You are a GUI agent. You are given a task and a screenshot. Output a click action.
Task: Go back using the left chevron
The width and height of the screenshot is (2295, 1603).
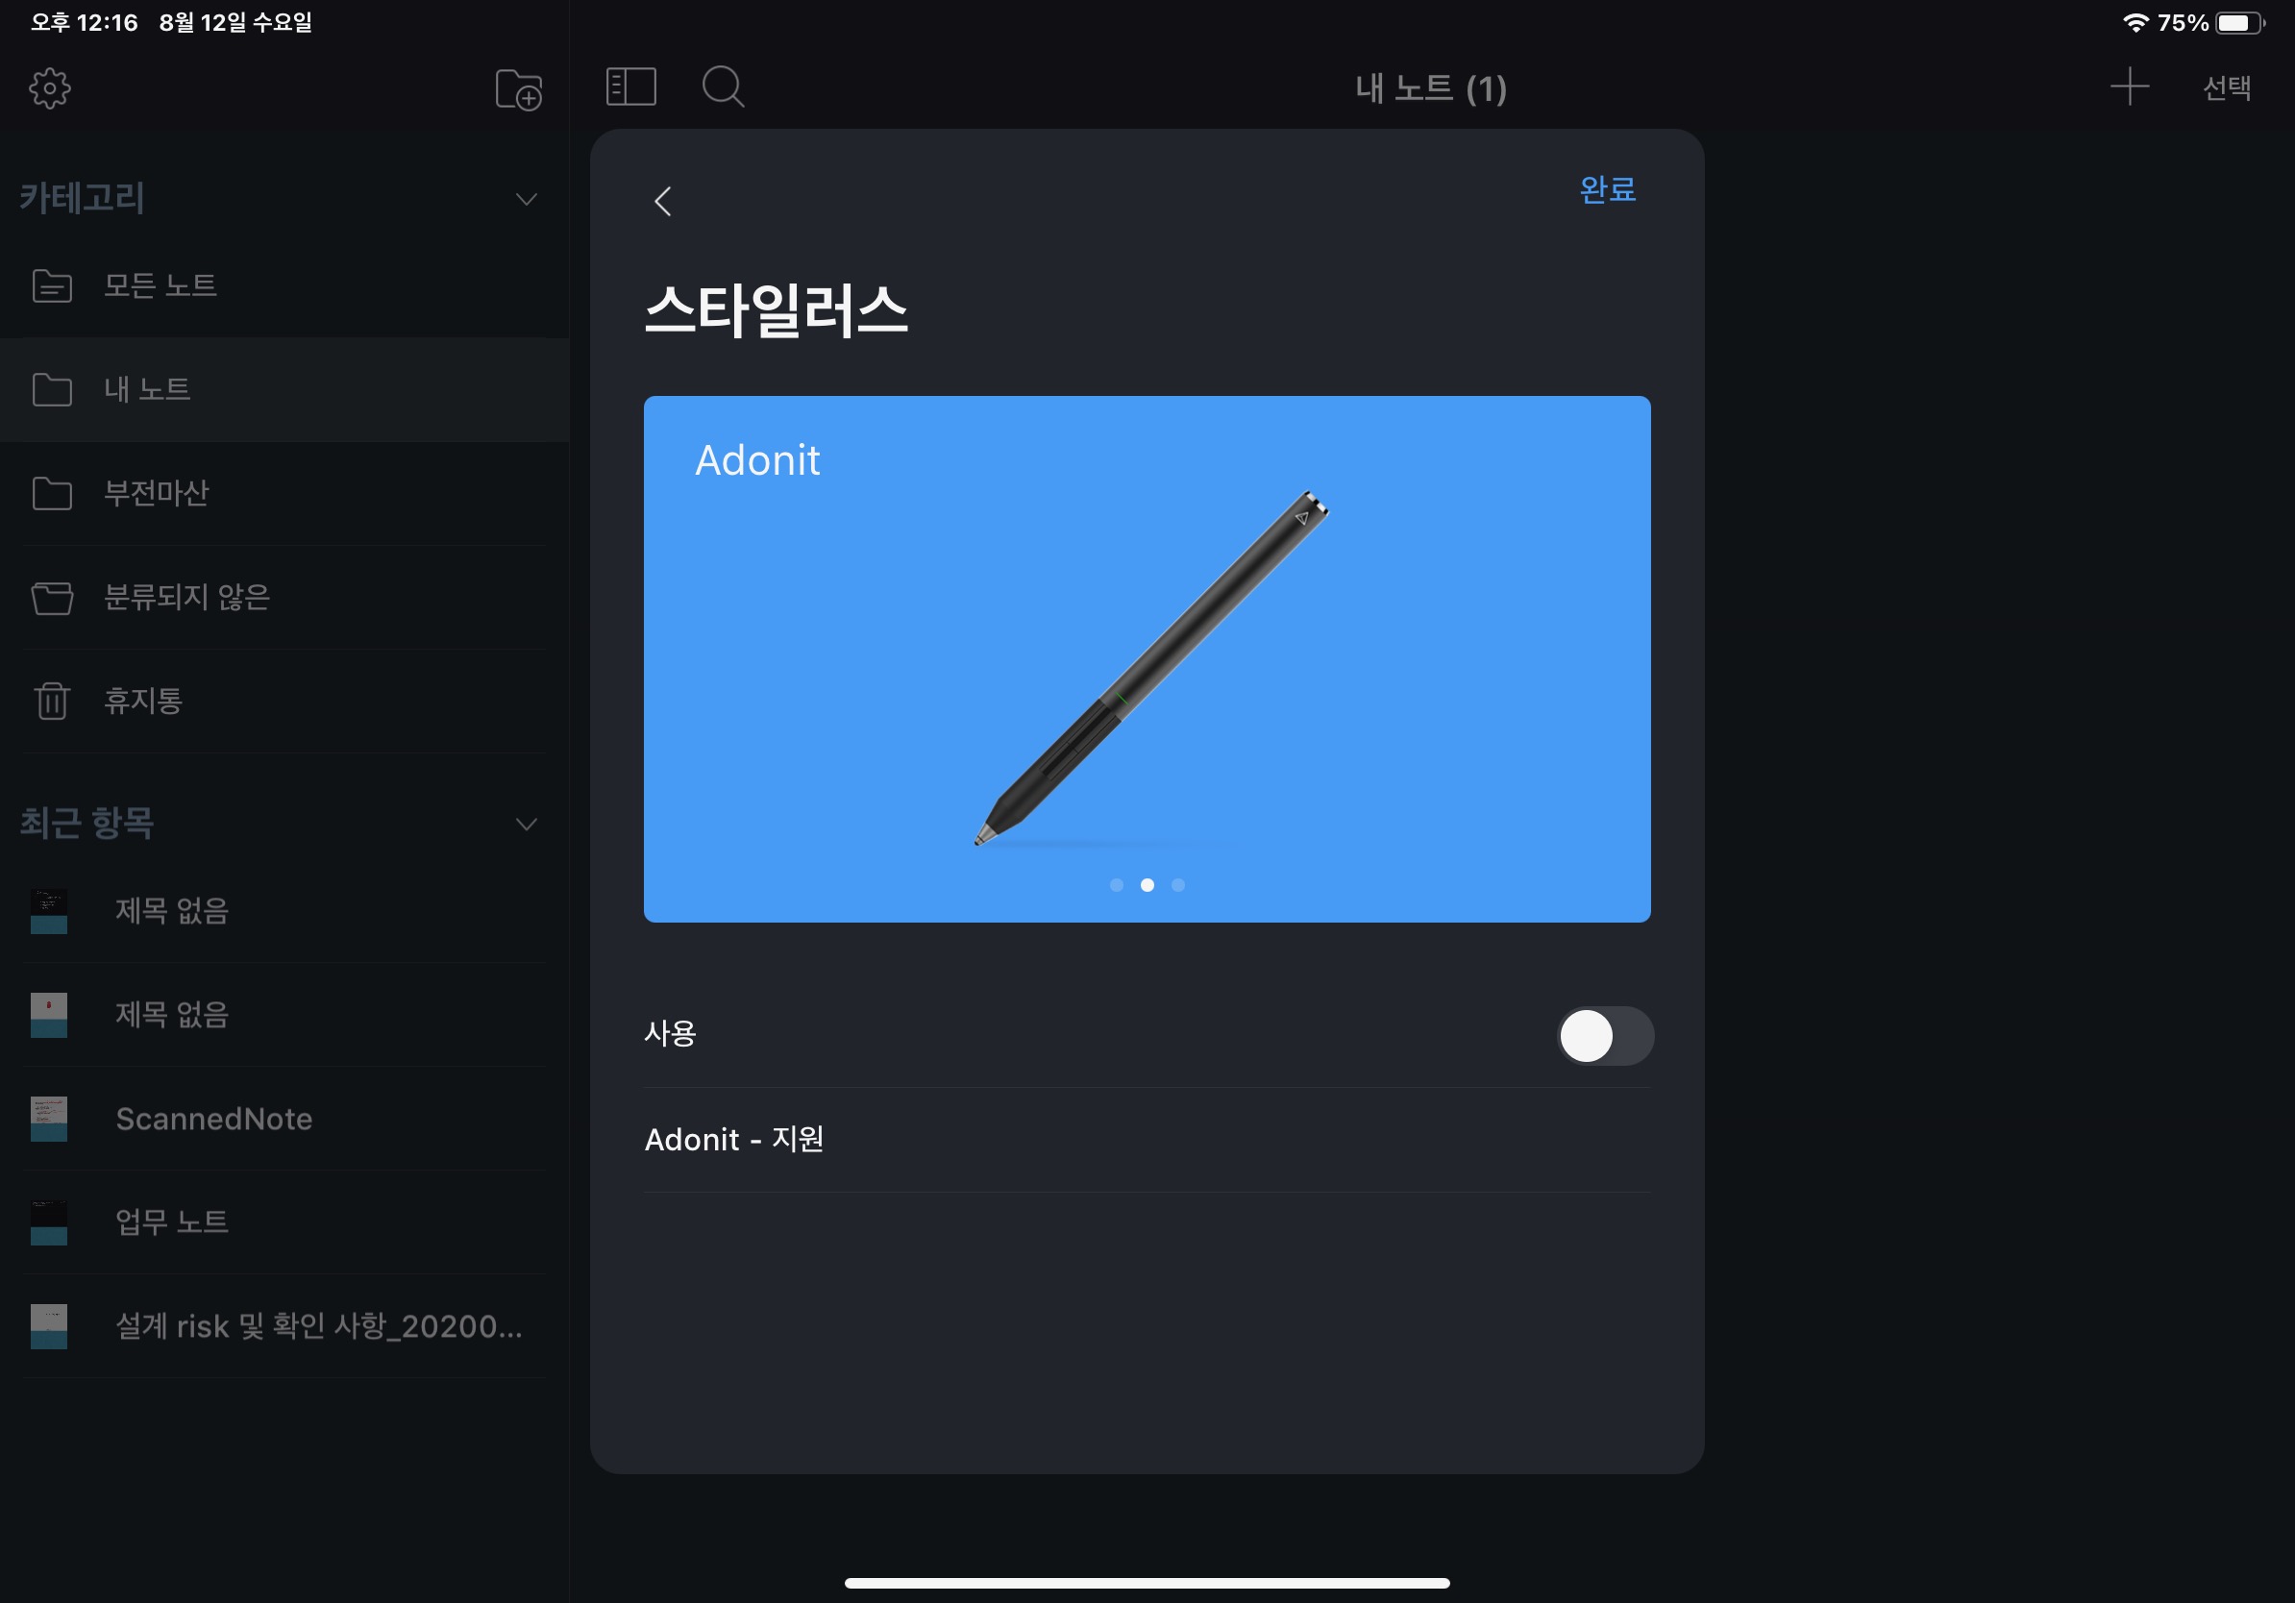[663, 201]
